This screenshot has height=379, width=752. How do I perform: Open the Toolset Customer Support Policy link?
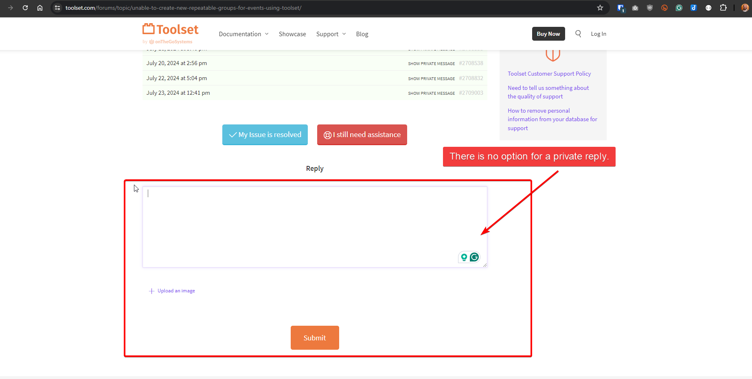point(549,74)
